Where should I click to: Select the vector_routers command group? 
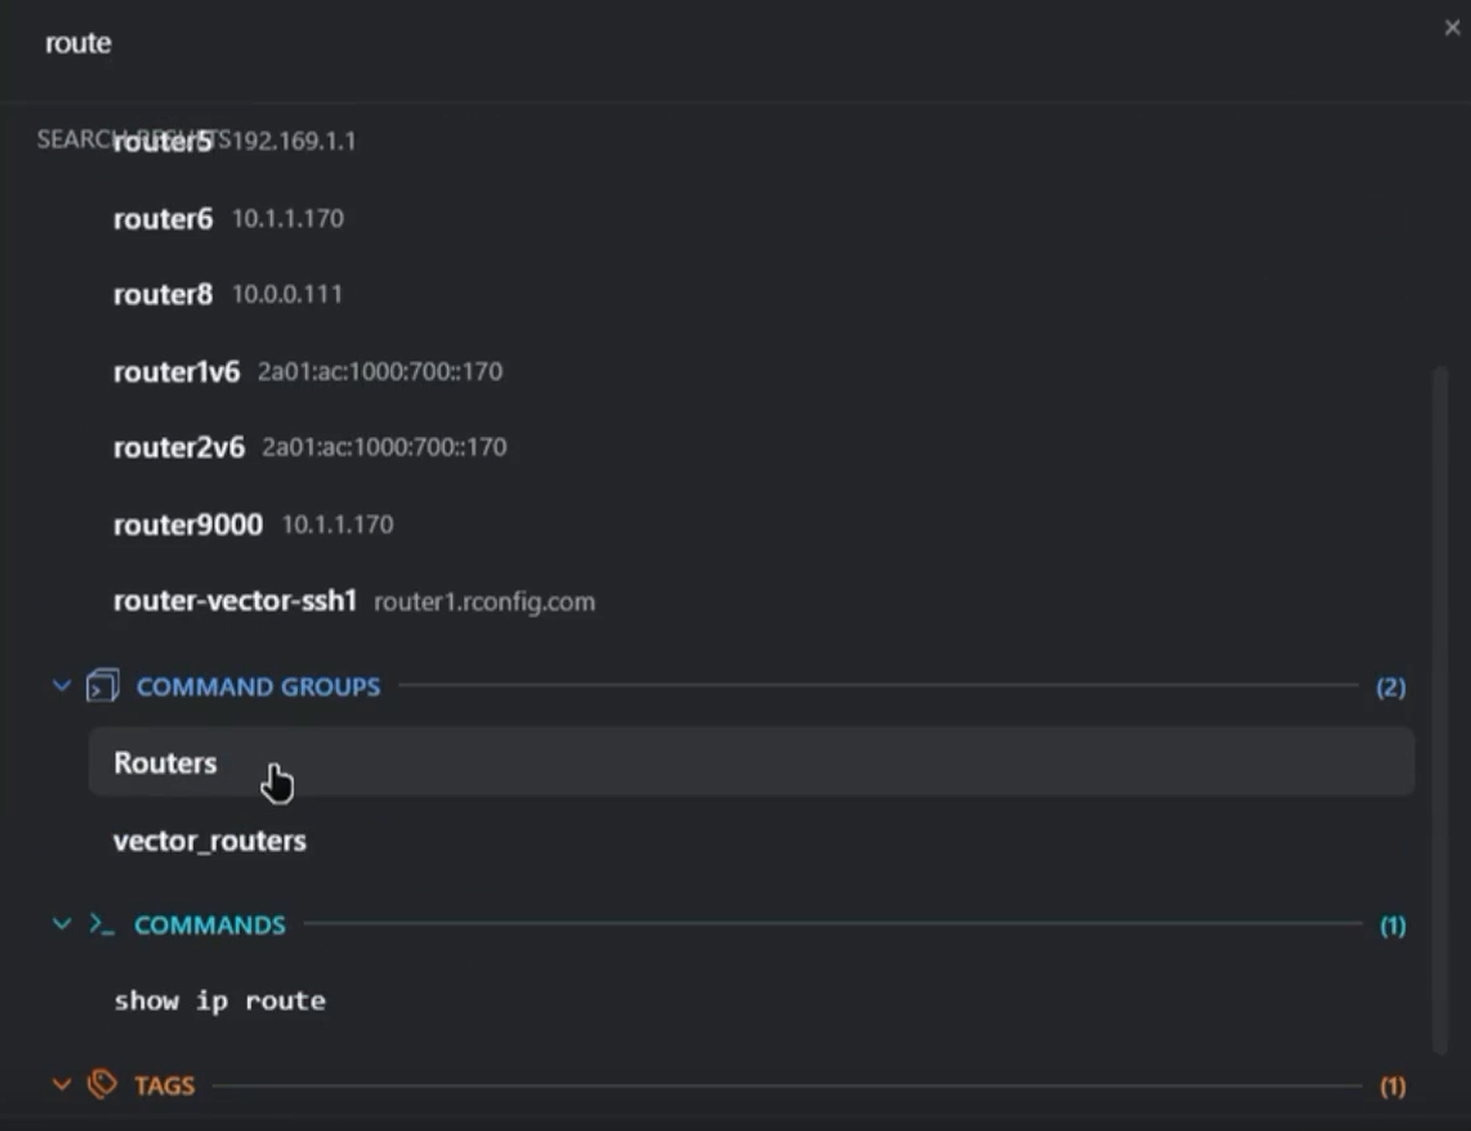click(x=209, y=841)
